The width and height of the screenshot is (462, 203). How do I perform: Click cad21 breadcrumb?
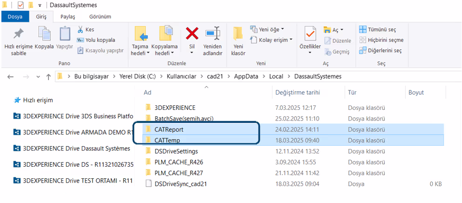[215, 77]
